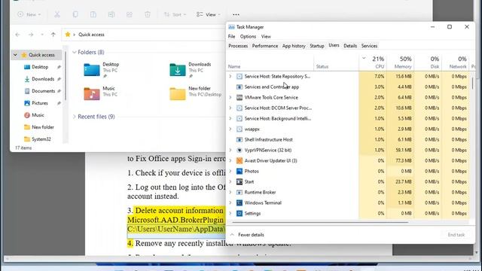Viewport: 482px width, 271px height.
Task: Select the Photos process row
Action: click(x=348, y=171)
